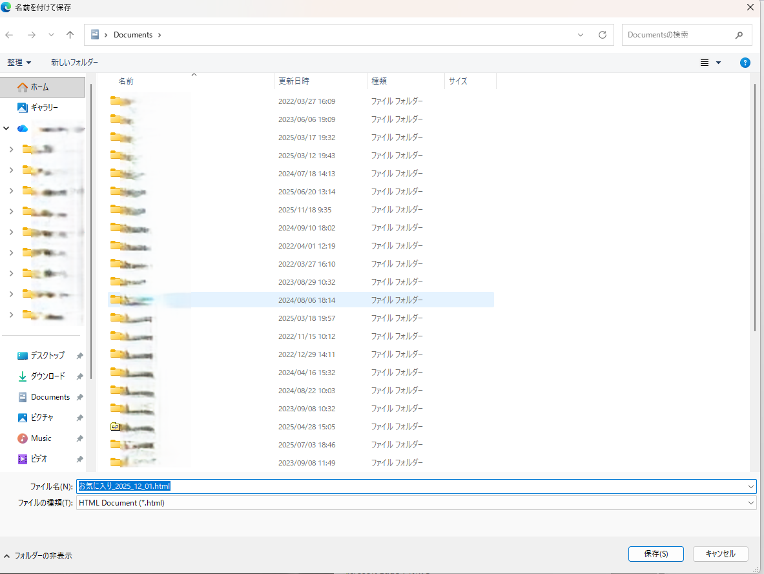The height and width of the screenshot is (574, 764).
Task: Click the キャンセル button
Action: point(720,554)
